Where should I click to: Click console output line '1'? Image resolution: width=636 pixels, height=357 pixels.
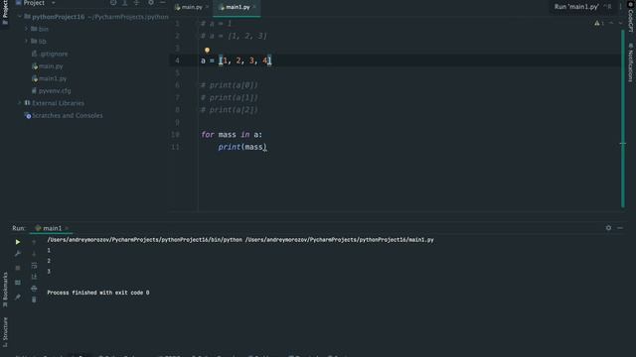[49, 251]
